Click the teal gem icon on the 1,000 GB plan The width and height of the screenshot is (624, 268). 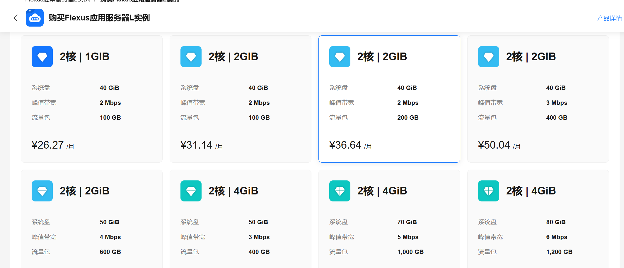(x=340, y=191)
